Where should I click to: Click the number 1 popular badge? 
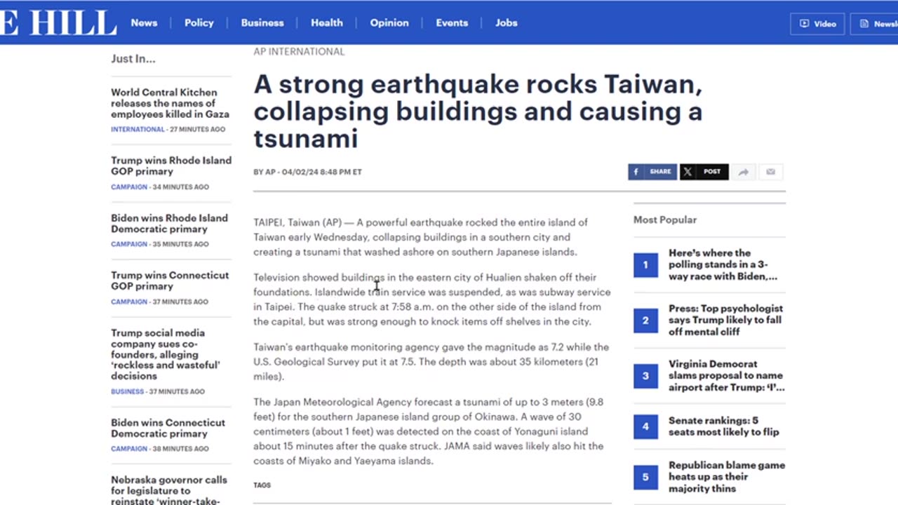[x=645, y=265]
